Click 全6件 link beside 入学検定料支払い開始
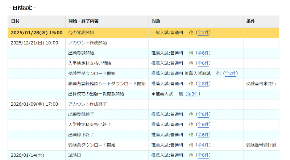 pyautogui.click(x=203, y=63)
